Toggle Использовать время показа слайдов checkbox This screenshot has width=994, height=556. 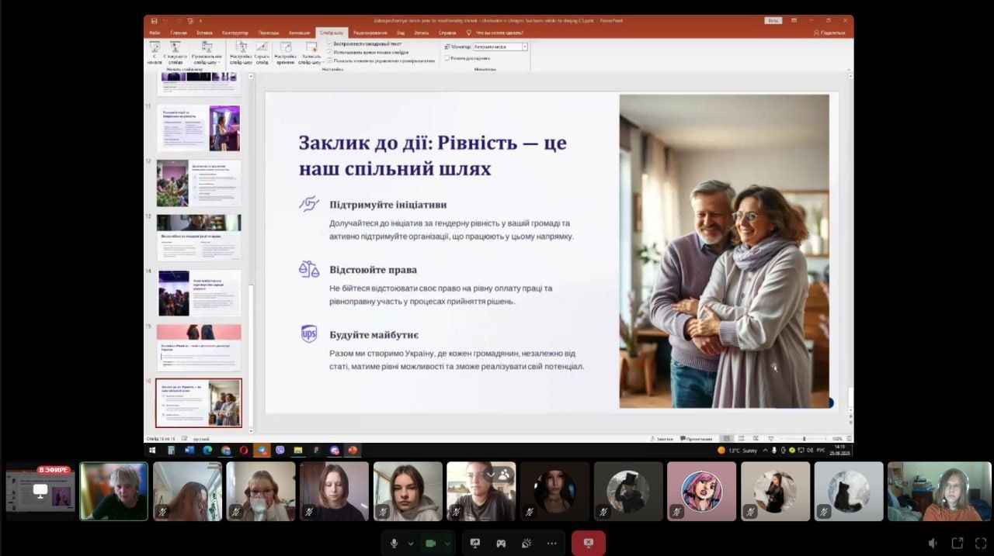330,52
